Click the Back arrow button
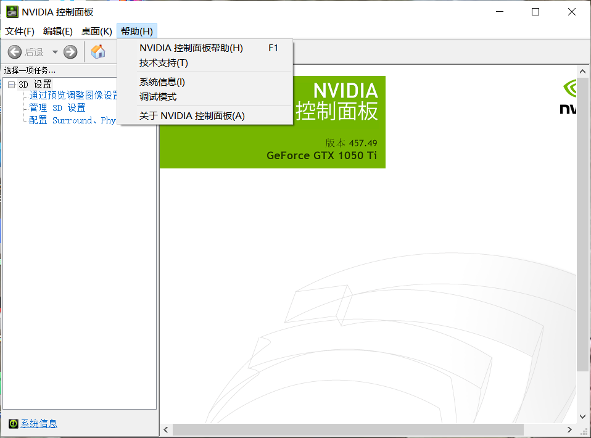Viewport: 591px width, 438px height. (x=15, y=52)
